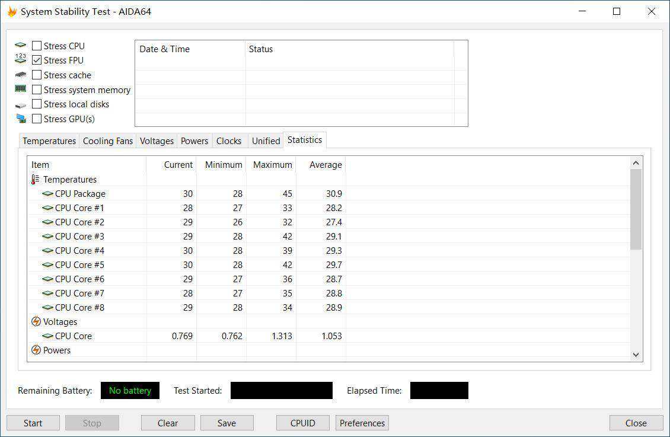Select the CPU Package temperature row
Screen dimensions: 670x437
pos(80,194)
